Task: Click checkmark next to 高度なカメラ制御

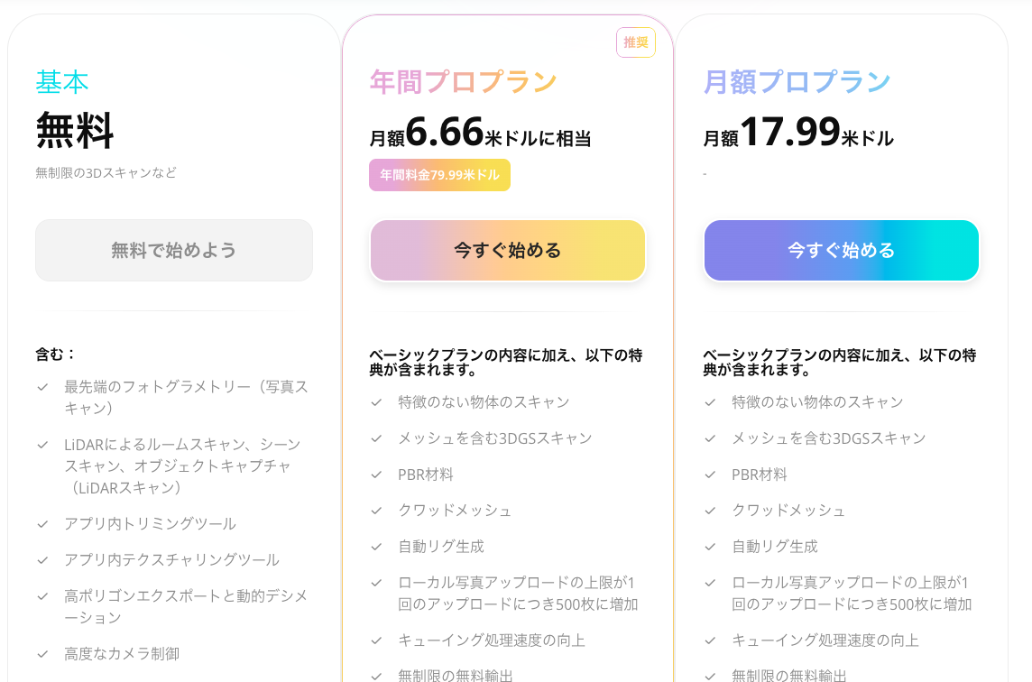Action: (42, 654)
